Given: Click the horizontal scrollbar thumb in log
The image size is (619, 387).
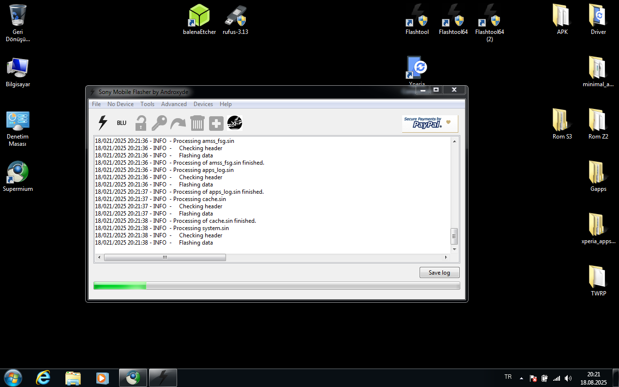Looking at the screenshot, I should [x=165, y=258].
